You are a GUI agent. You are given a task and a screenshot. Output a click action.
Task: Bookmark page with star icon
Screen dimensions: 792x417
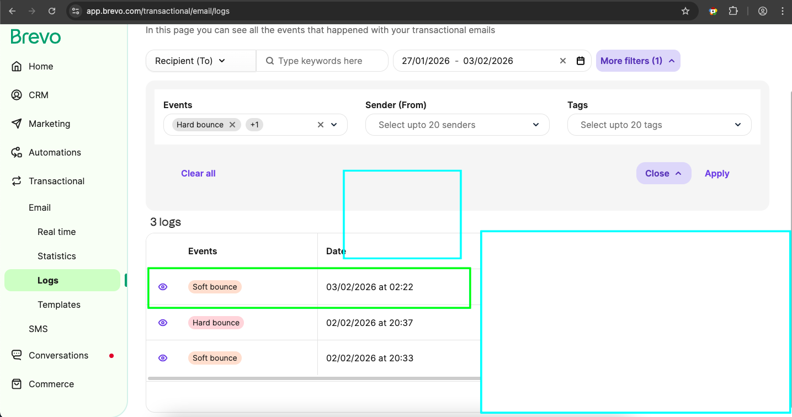(x=685, y=11)
